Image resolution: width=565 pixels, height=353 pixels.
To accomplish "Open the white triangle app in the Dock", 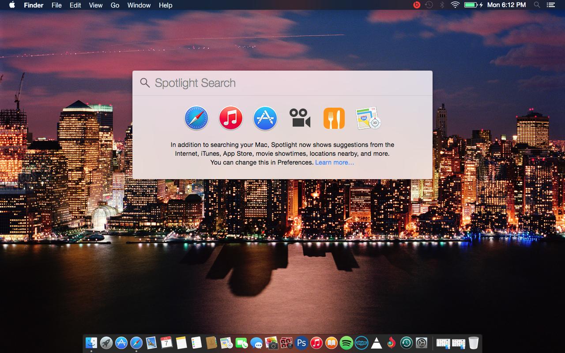I will click(377, 342).
